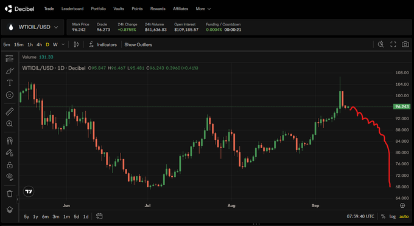Screen dimensions: 414x226
Task: Click the Open Interest $109,185.57 value
Action: point(186,30)
